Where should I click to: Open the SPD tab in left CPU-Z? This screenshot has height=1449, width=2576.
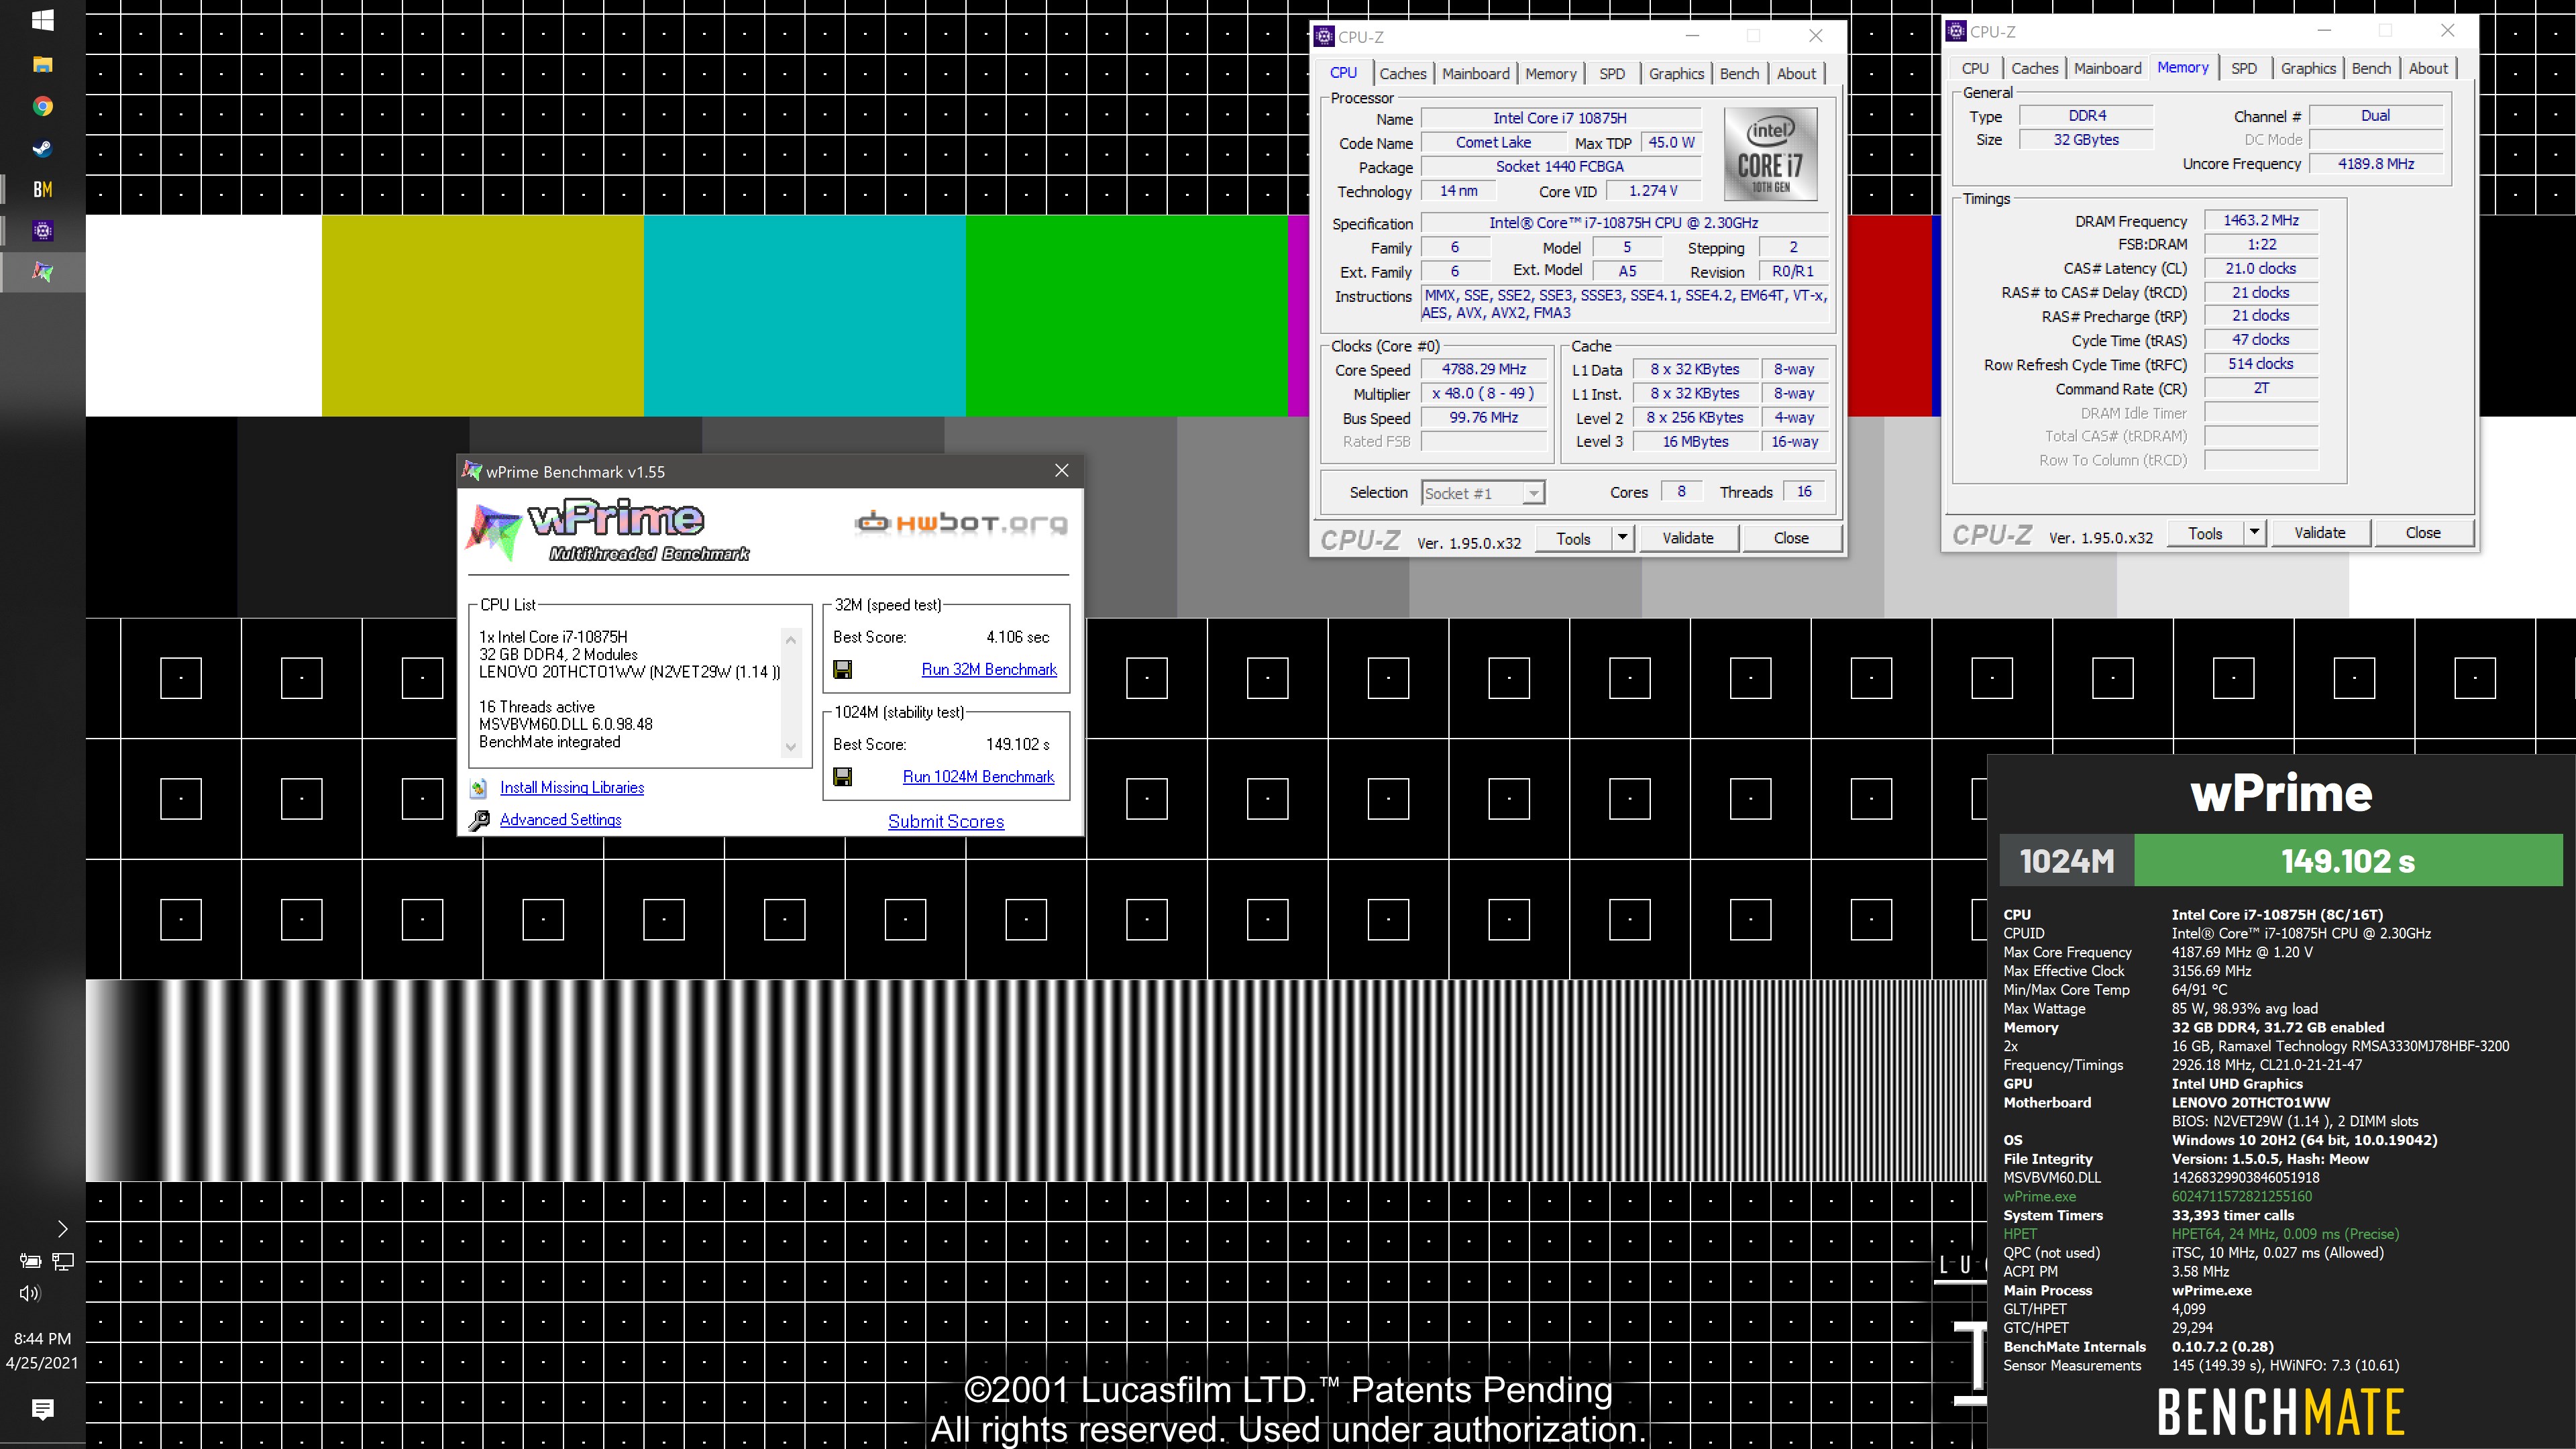coord(1611,73)
